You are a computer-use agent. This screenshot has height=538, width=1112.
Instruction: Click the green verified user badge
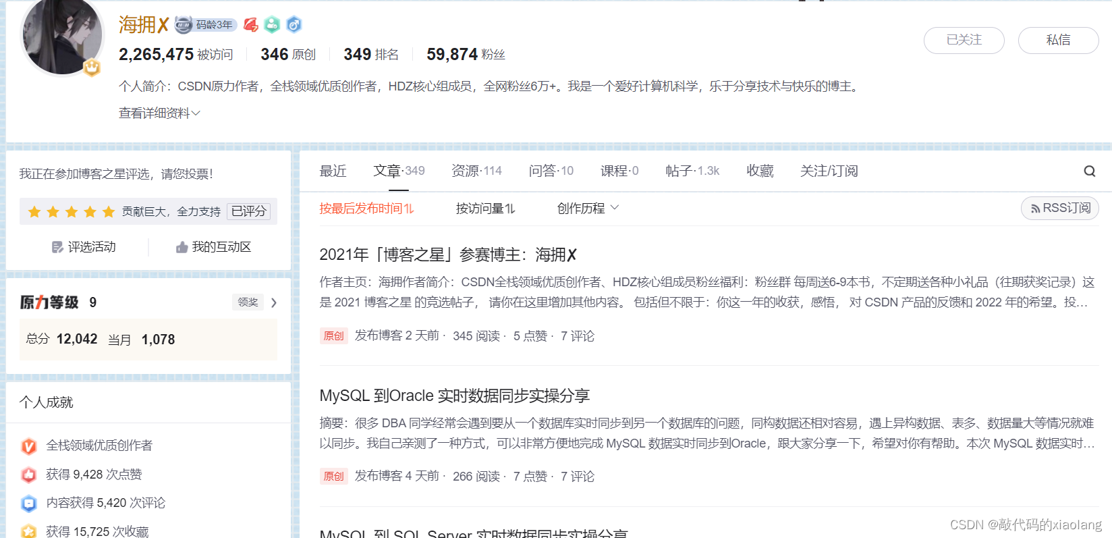[272, 25]
